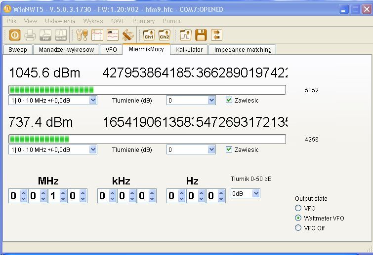Select the VFO Off output state
This screenshot has width=373, height=255.
coord(298,228)
